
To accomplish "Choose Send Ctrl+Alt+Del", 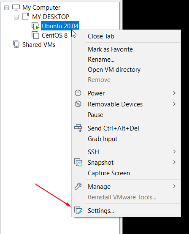I will click(x=126, y=128).
